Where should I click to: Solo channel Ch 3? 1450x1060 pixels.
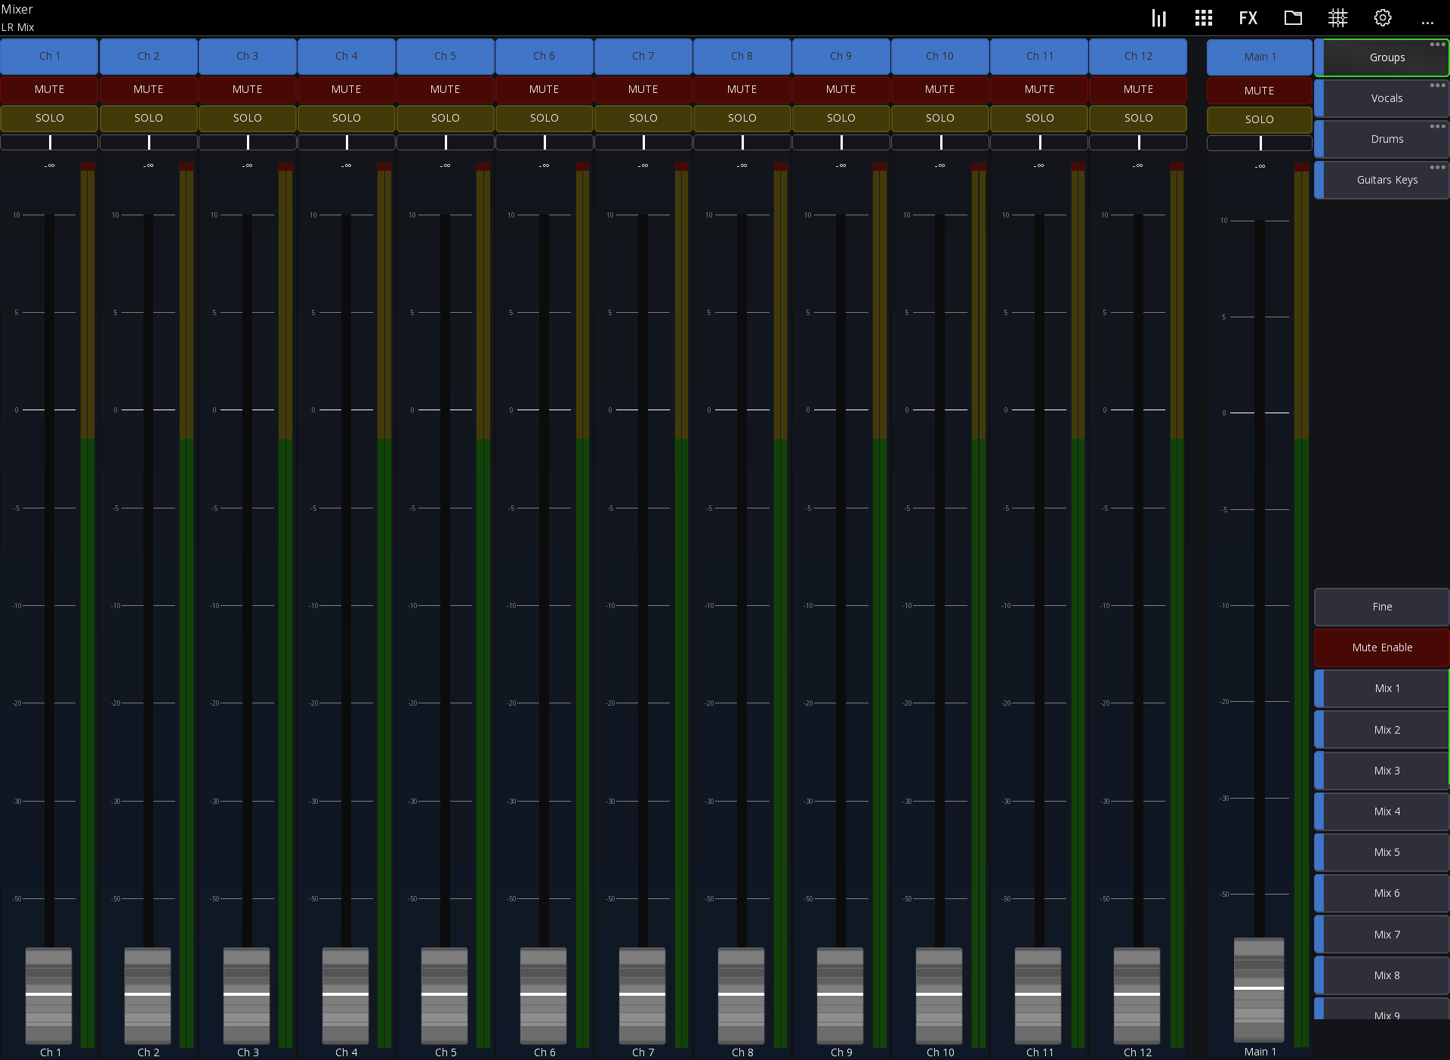[x=247, y=118]
